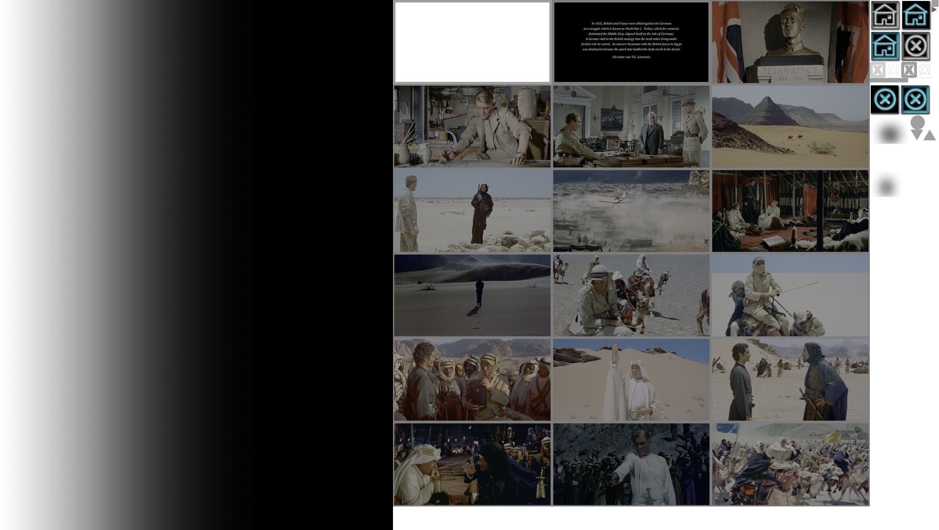939x530 pixels.
Task: Open thumbnail of plane over dusty camp
Action: pos(631,211)
